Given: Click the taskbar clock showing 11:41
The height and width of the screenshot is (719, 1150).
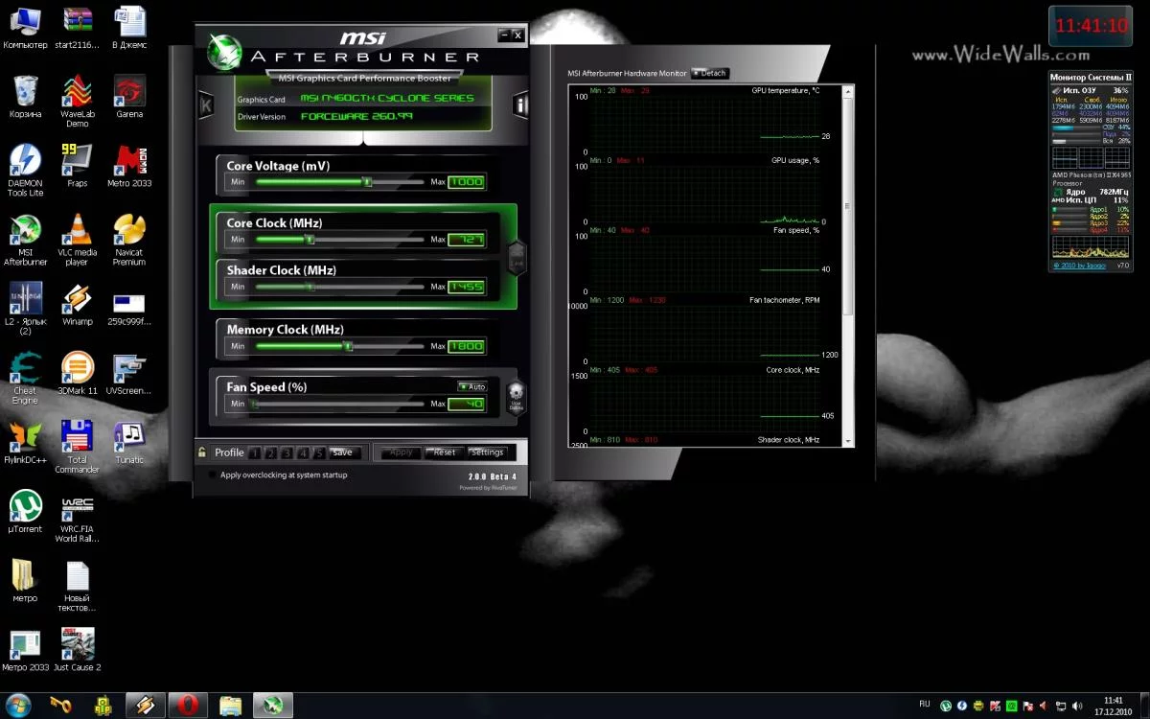Looking at the screenshot, I should pyautogui.click(x=1113, y=706).
